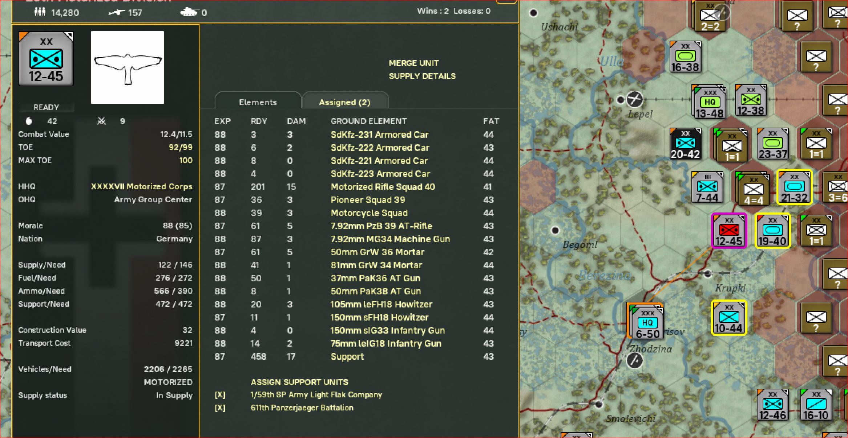Toggle checkbox for 1/59th SP Army Light Flak Company
Viewport: 848px width, 438px height.
pyautogui.click(x=220, y=395)
